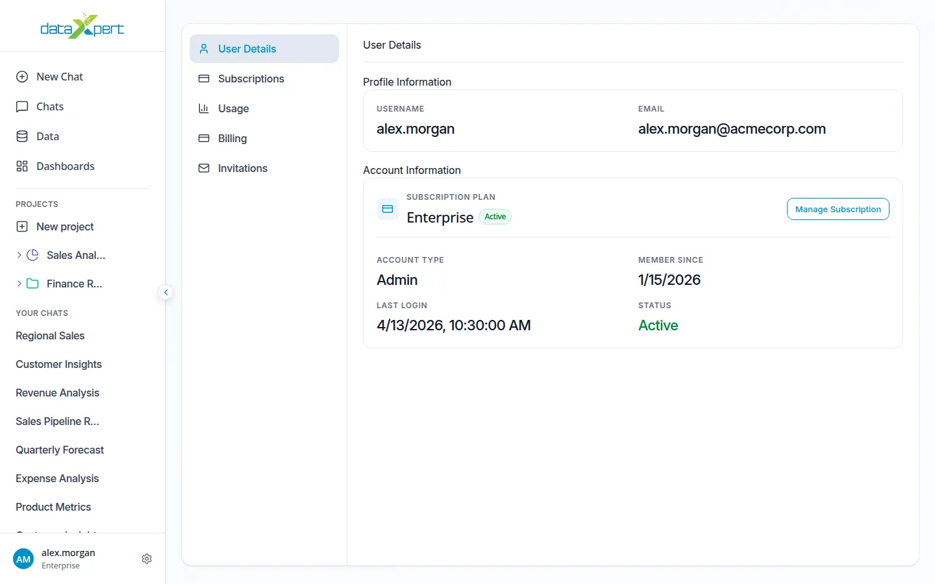Click the Account Information heading

[x=412, y=170]
